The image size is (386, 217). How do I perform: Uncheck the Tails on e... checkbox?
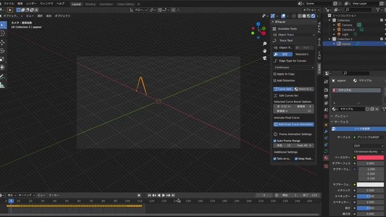[x=275, y=159]
